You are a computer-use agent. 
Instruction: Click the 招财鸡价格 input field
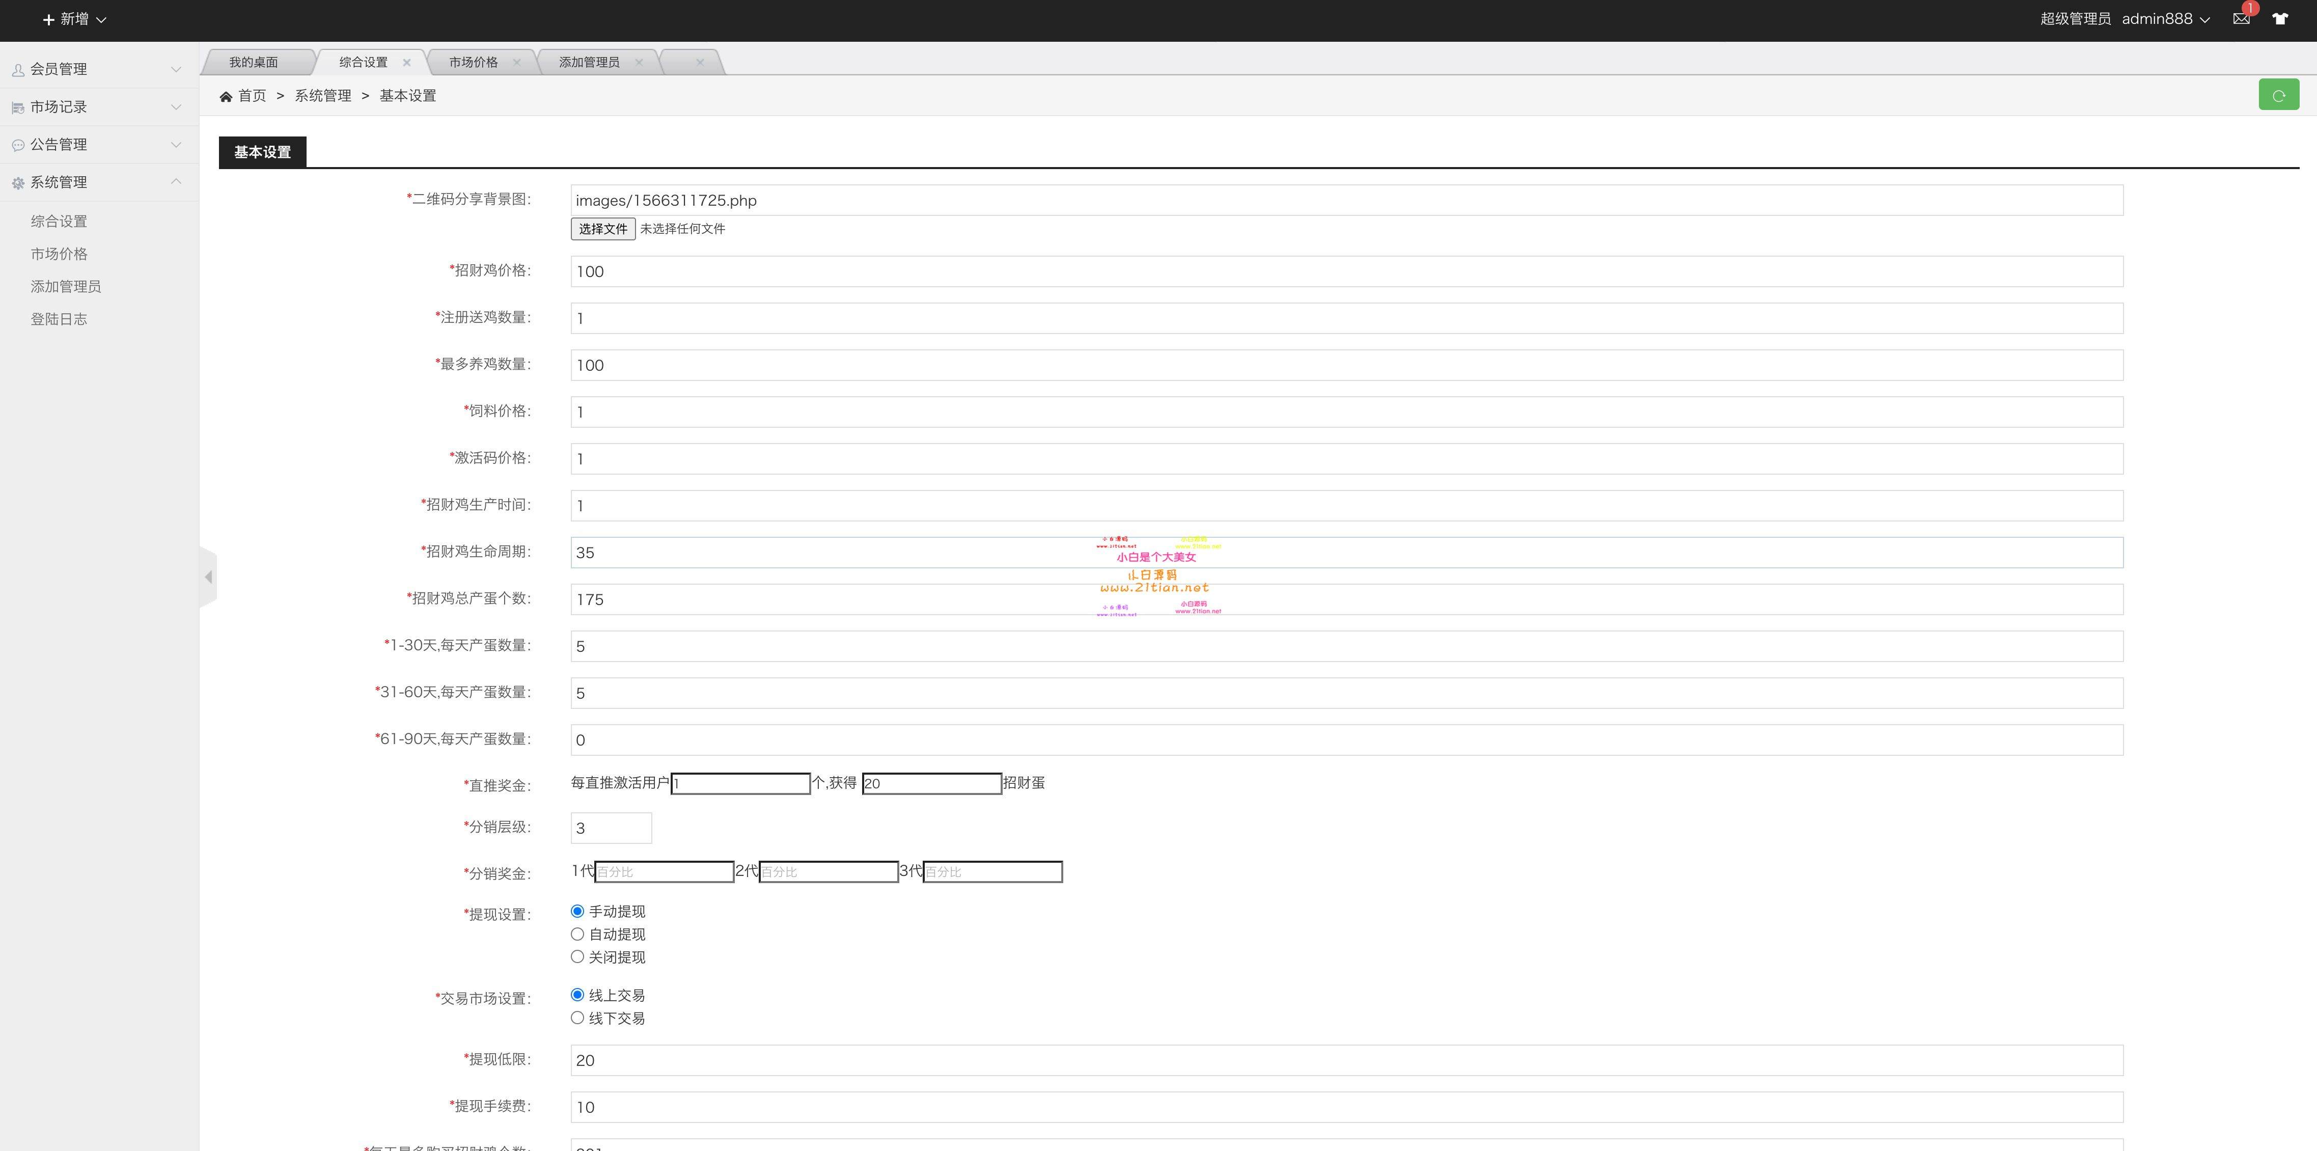[x=1346, y=271]
